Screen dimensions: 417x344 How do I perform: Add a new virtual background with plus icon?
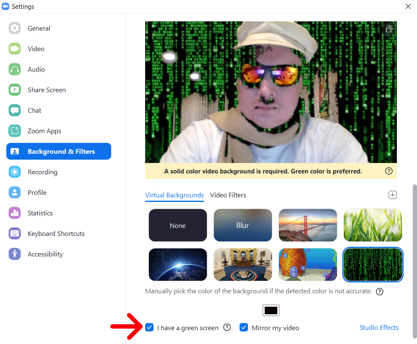tap(393, 195)
